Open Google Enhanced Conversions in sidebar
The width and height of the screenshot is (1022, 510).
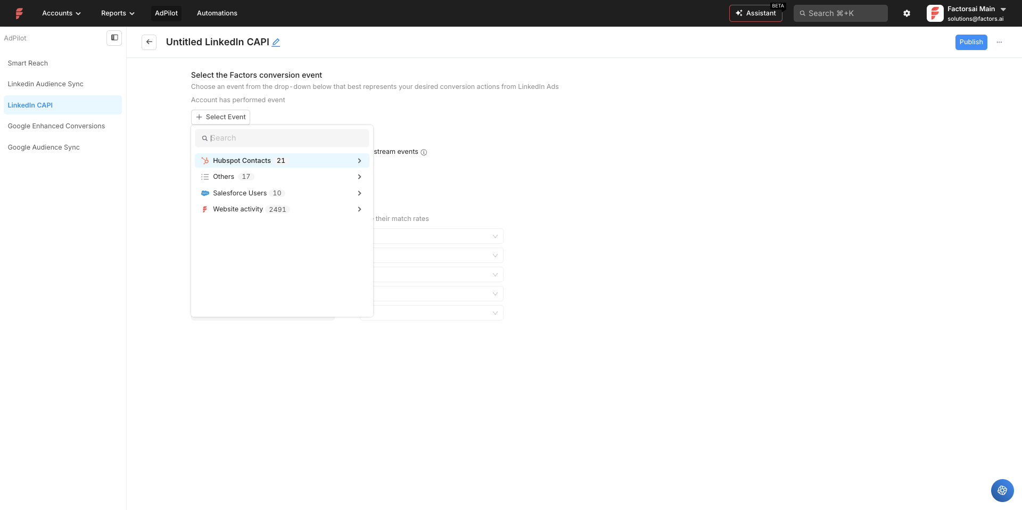[62, 126]
